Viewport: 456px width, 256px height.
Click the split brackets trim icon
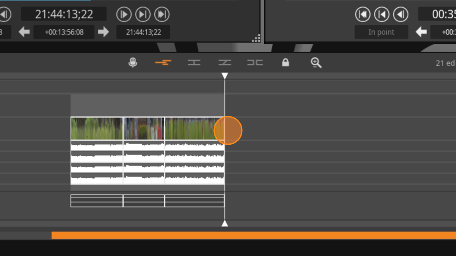pos(255,63)
